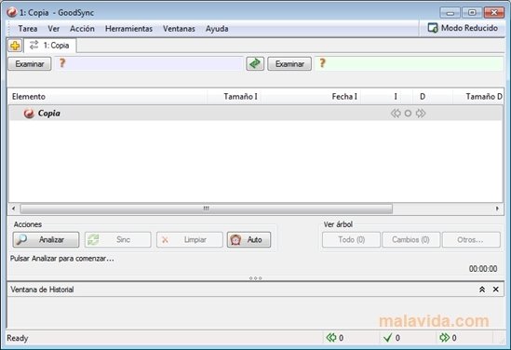Click 'Pulsar Analizar para comenzar…' message

coord(62,259)
